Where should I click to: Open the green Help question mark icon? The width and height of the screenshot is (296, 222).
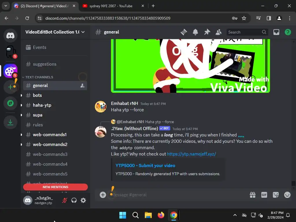288,32
